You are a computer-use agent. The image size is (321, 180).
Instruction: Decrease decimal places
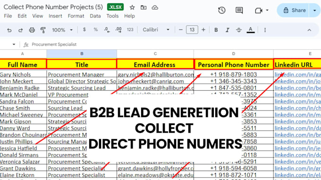coord(107,30)
